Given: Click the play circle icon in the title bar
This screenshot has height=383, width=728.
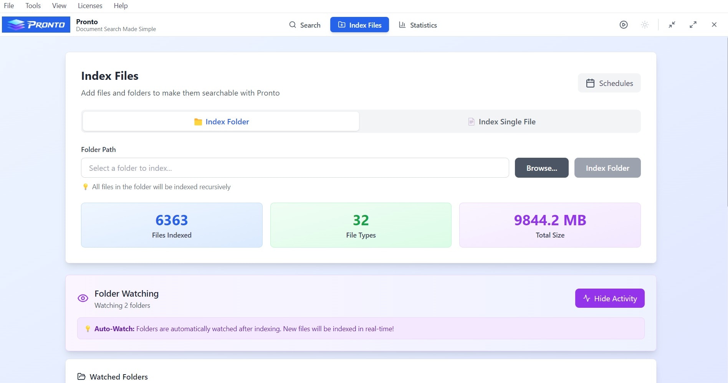Looking at the screenshot, I should click(x=624, y=24).
